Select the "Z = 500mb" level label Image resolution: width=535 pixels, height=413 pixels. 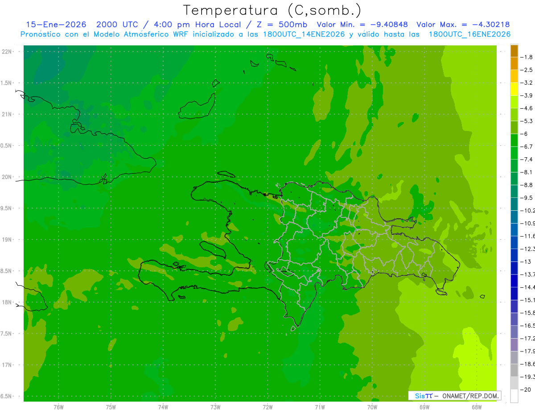(282, 25)
